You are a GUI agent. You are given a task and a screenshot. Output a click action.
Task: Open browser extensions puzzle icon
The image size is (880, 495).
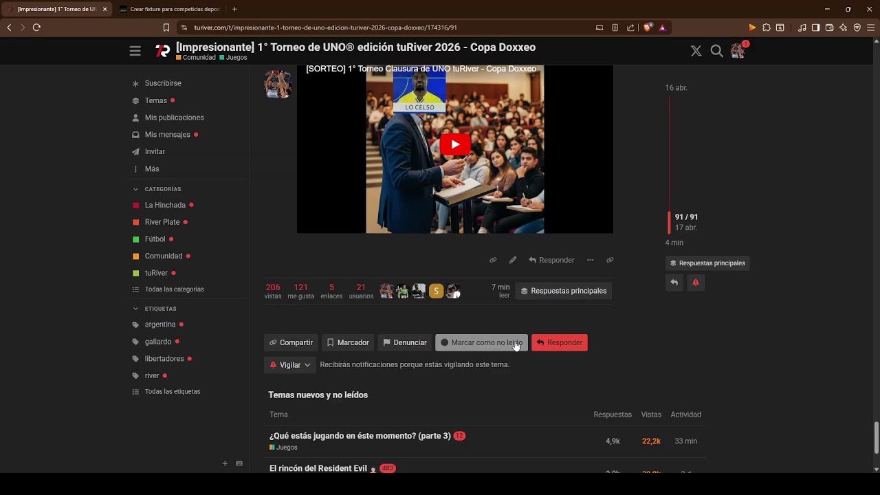pos(766,27)
